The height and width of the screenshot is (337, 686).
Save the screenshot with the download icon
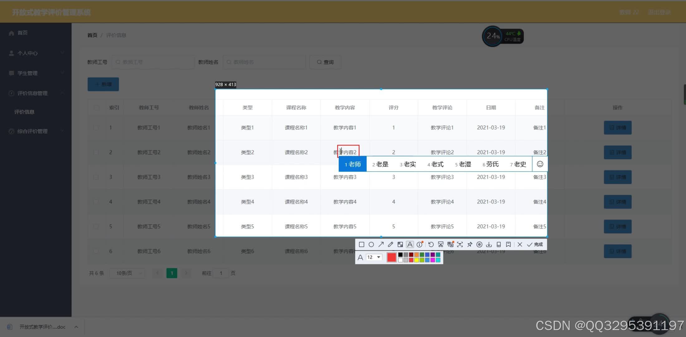click(x=489, y=245)
